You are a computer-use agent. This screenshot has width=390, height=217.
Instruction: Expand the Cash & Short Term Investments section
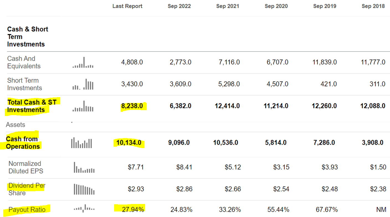point(28,36)
